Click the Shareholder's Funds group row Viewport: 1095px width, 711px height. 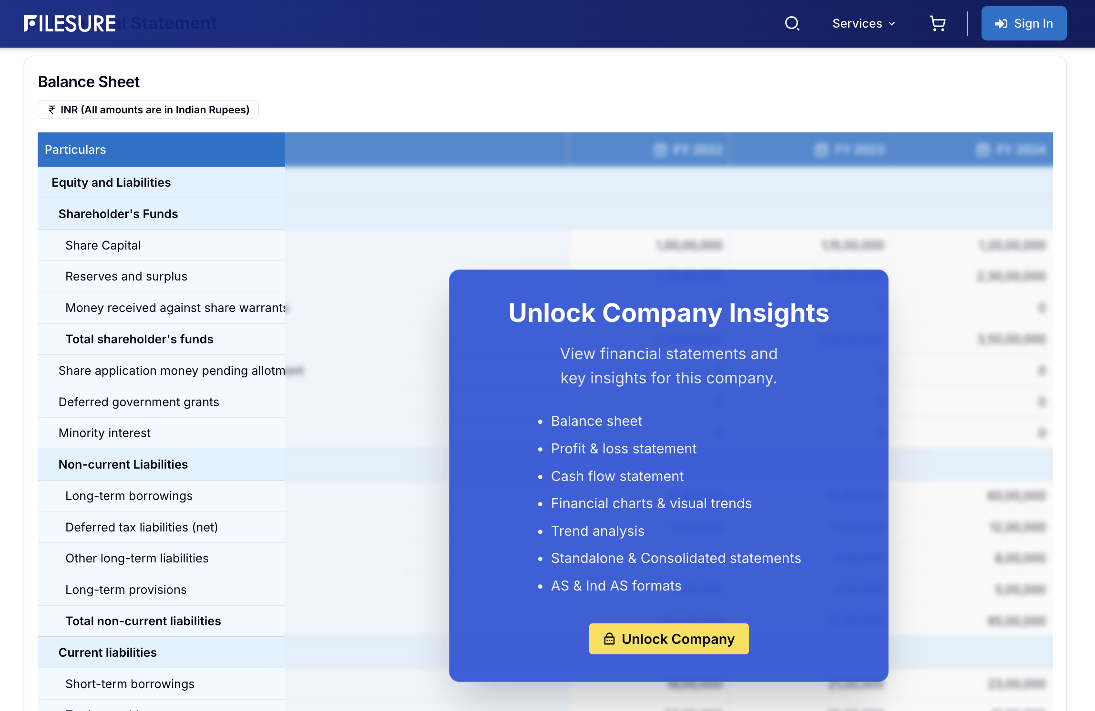pos(118,214)
